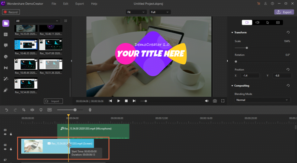Open the Transitions sidebar panel

click(x=6, y=68)
